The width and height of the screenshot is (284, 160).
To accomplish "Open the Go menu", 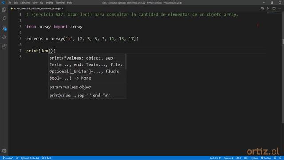I will [42, 3].
